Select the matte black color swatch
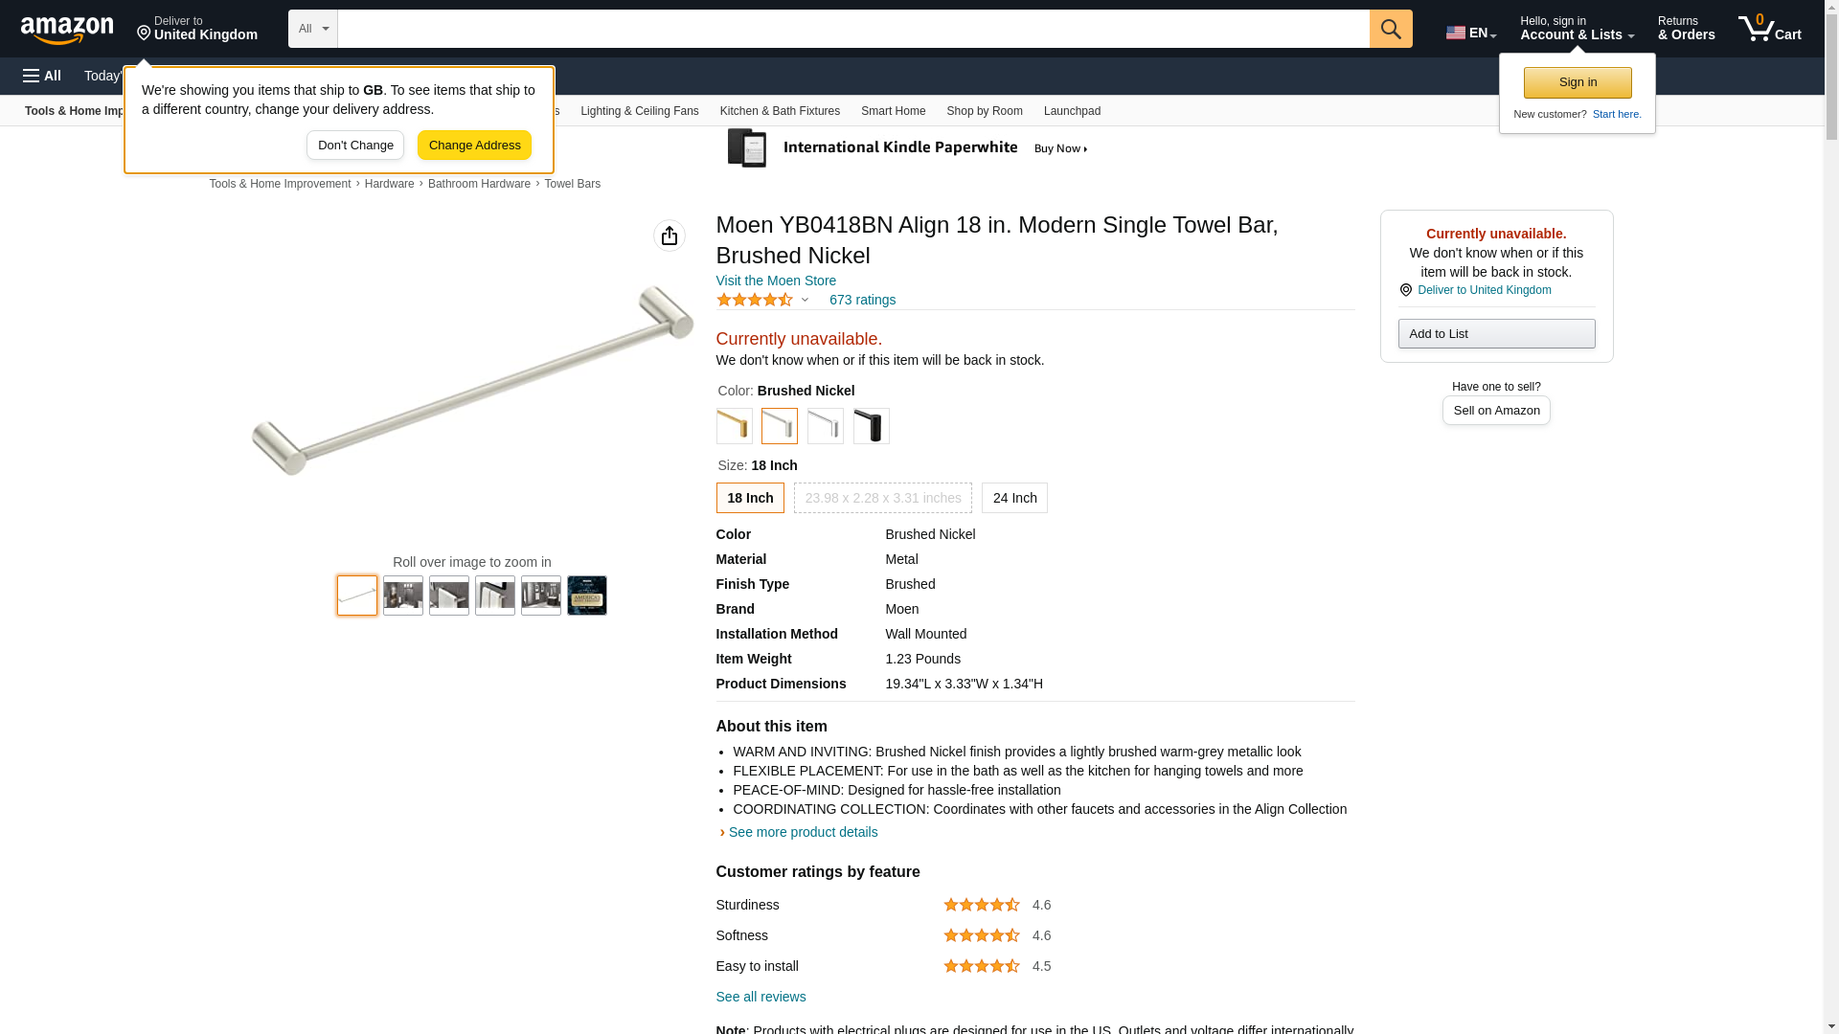The image size is (1839, 1034). click(871, 426)
